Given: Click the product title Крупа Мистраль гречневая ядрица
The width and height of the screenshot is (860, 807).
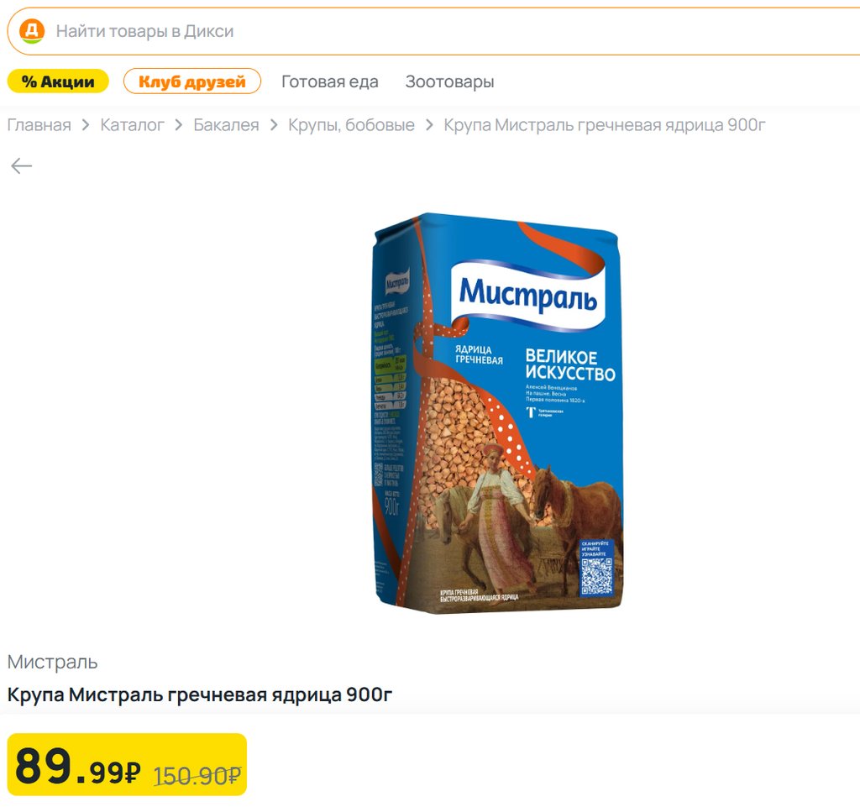Looking at the screenshot, I should 200,695.
